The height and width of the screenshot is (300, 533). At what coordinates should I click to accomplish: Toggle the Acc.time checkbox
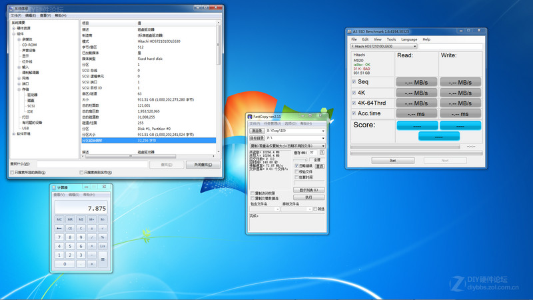354,114
